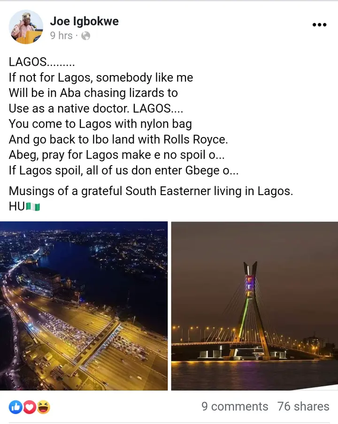Screen dimensions: 338x424
Task: Click the blue Like reaction icon
Action: click(15, 407)
